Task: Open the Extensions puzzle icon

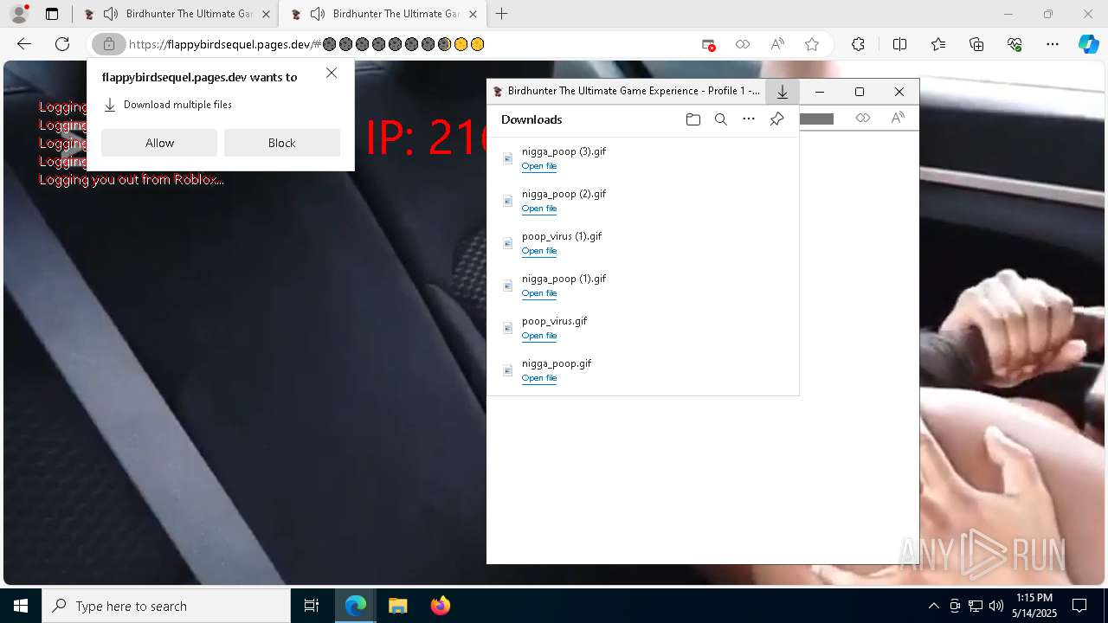Action: tap(858, 44)
